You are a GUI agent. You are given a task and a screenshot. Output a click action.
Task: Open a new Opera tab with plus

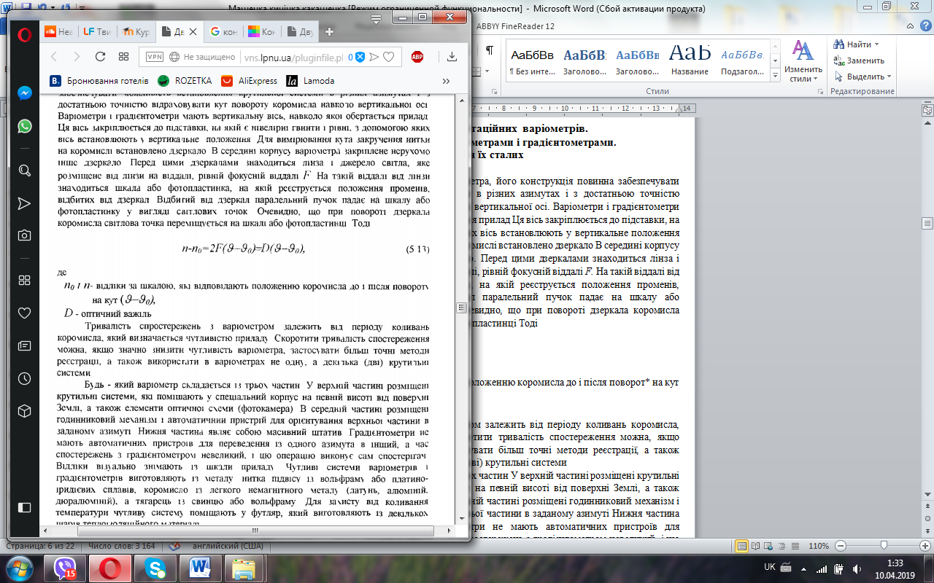tap(329, 31)
